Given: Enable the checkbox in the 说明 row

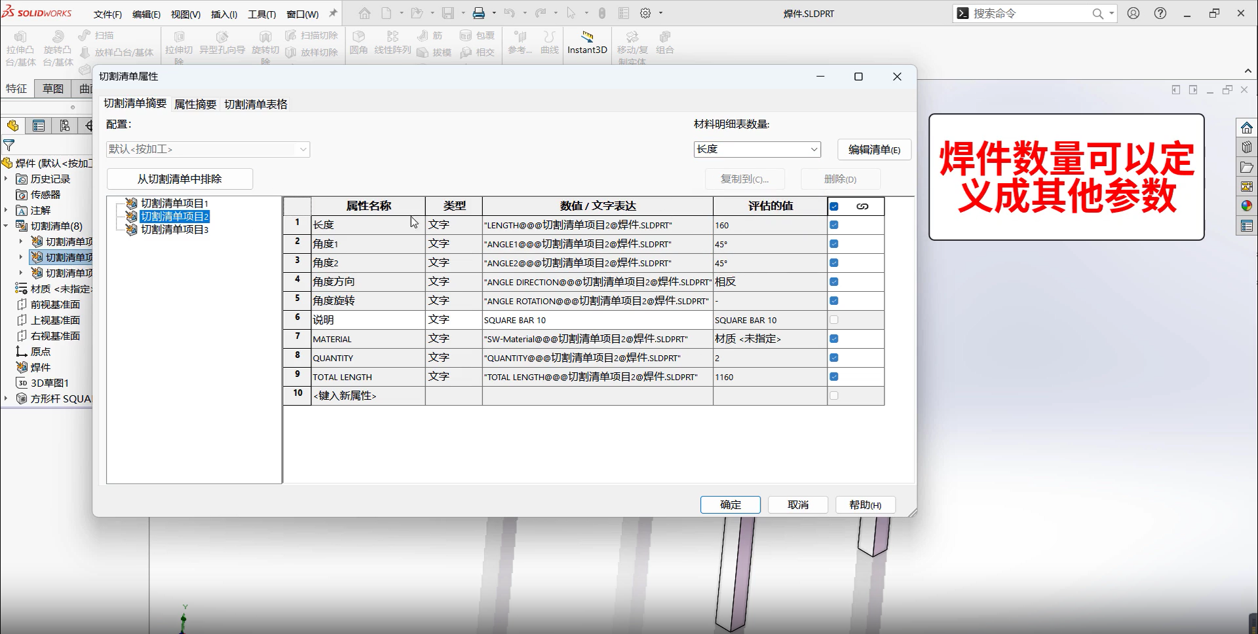Looking at the screenshot, I should (833, 320).
